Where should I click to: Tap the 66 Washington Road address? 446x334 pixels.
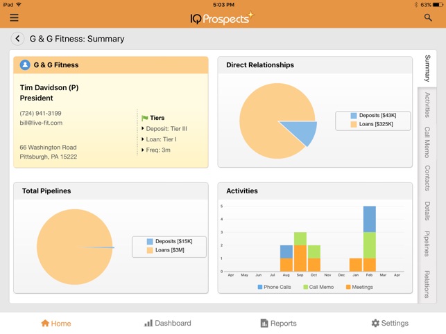(48, 147)
